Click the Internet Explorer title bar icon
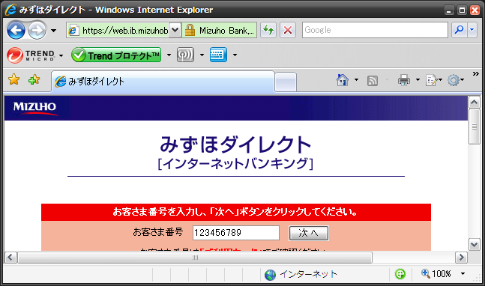The height and width of the screenshot is (286, 485). 10,10
